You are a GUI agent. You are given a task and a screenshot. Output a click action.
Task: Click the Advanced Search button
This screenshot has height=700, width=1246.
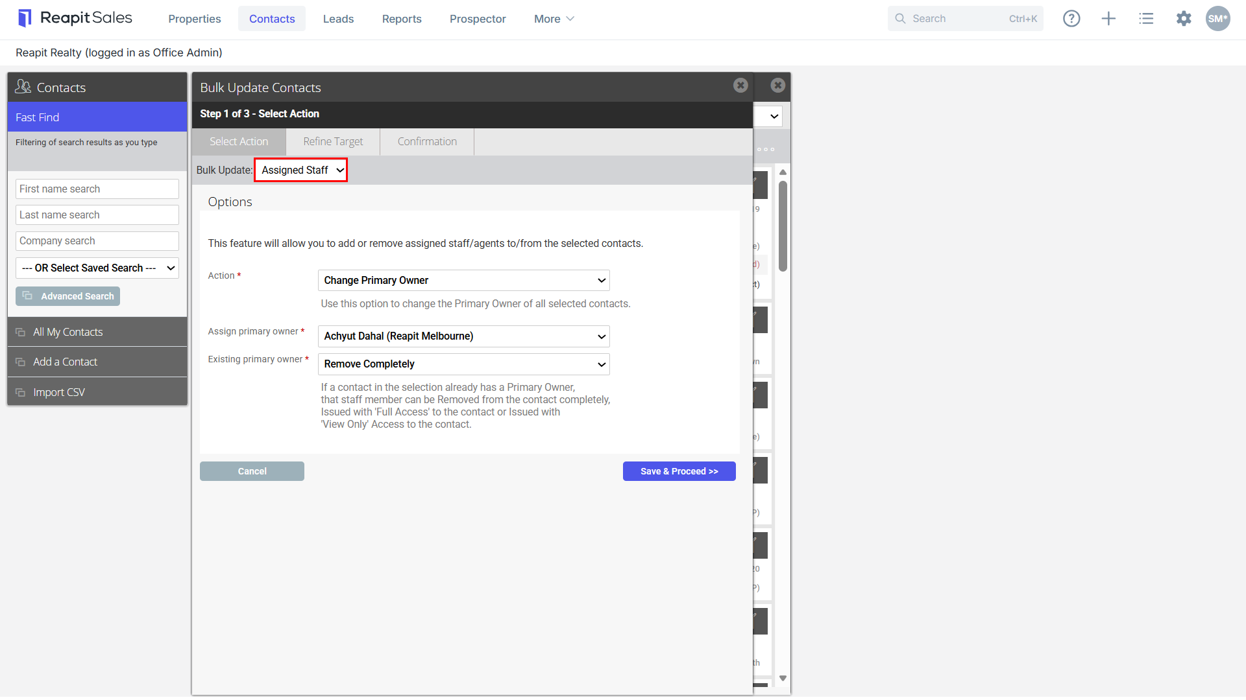pos(68,296)
